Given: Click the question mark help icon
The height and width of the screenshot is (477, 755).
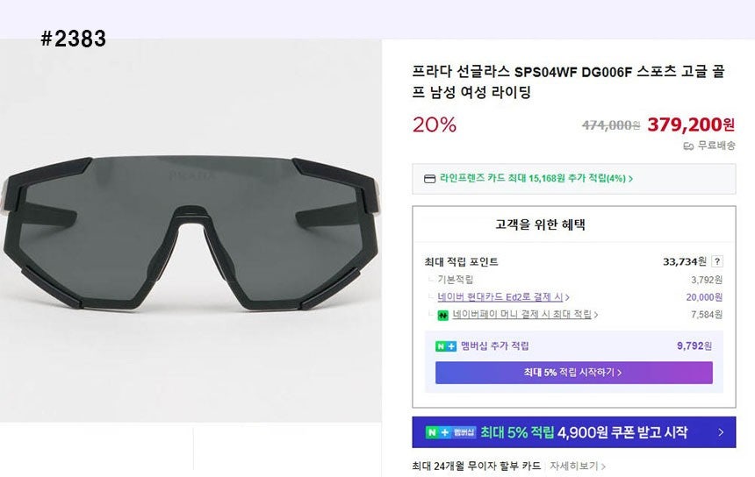Looking at the screenshot, I should tap(717, 261).
